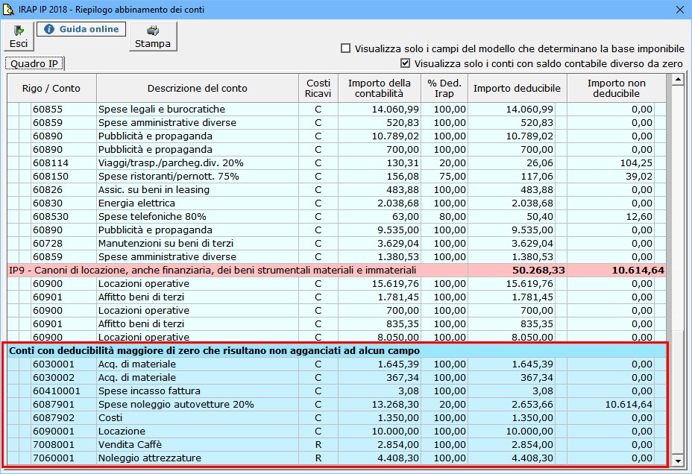
Task: Click the IP9 non-deductible total 10.614,64
Action: [x=638, y=271]
